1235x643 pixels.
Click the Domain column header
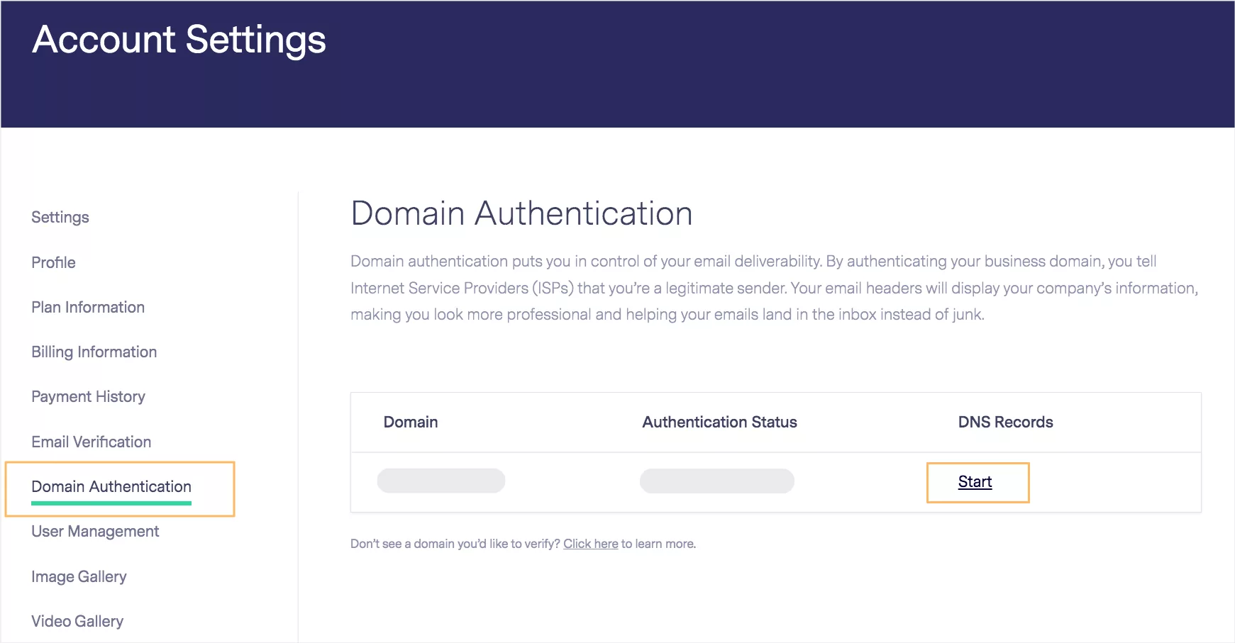click(411, 422)
